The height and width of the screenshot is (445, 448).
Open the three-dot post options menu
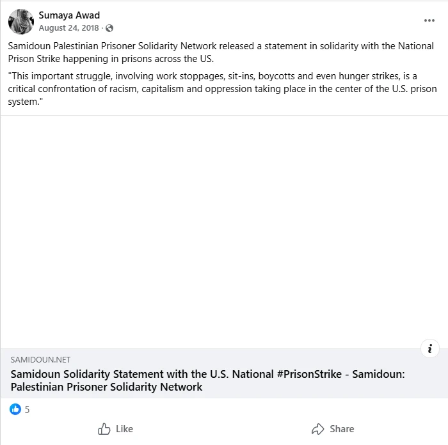(429, 20)
